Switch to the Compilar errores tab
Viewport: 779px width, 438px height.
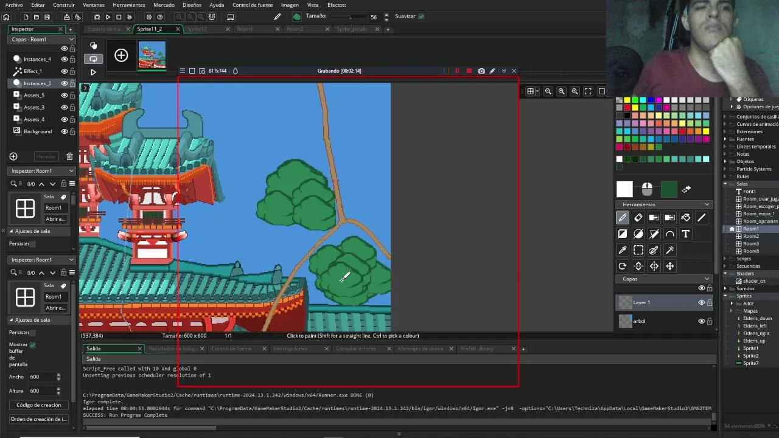356,349
